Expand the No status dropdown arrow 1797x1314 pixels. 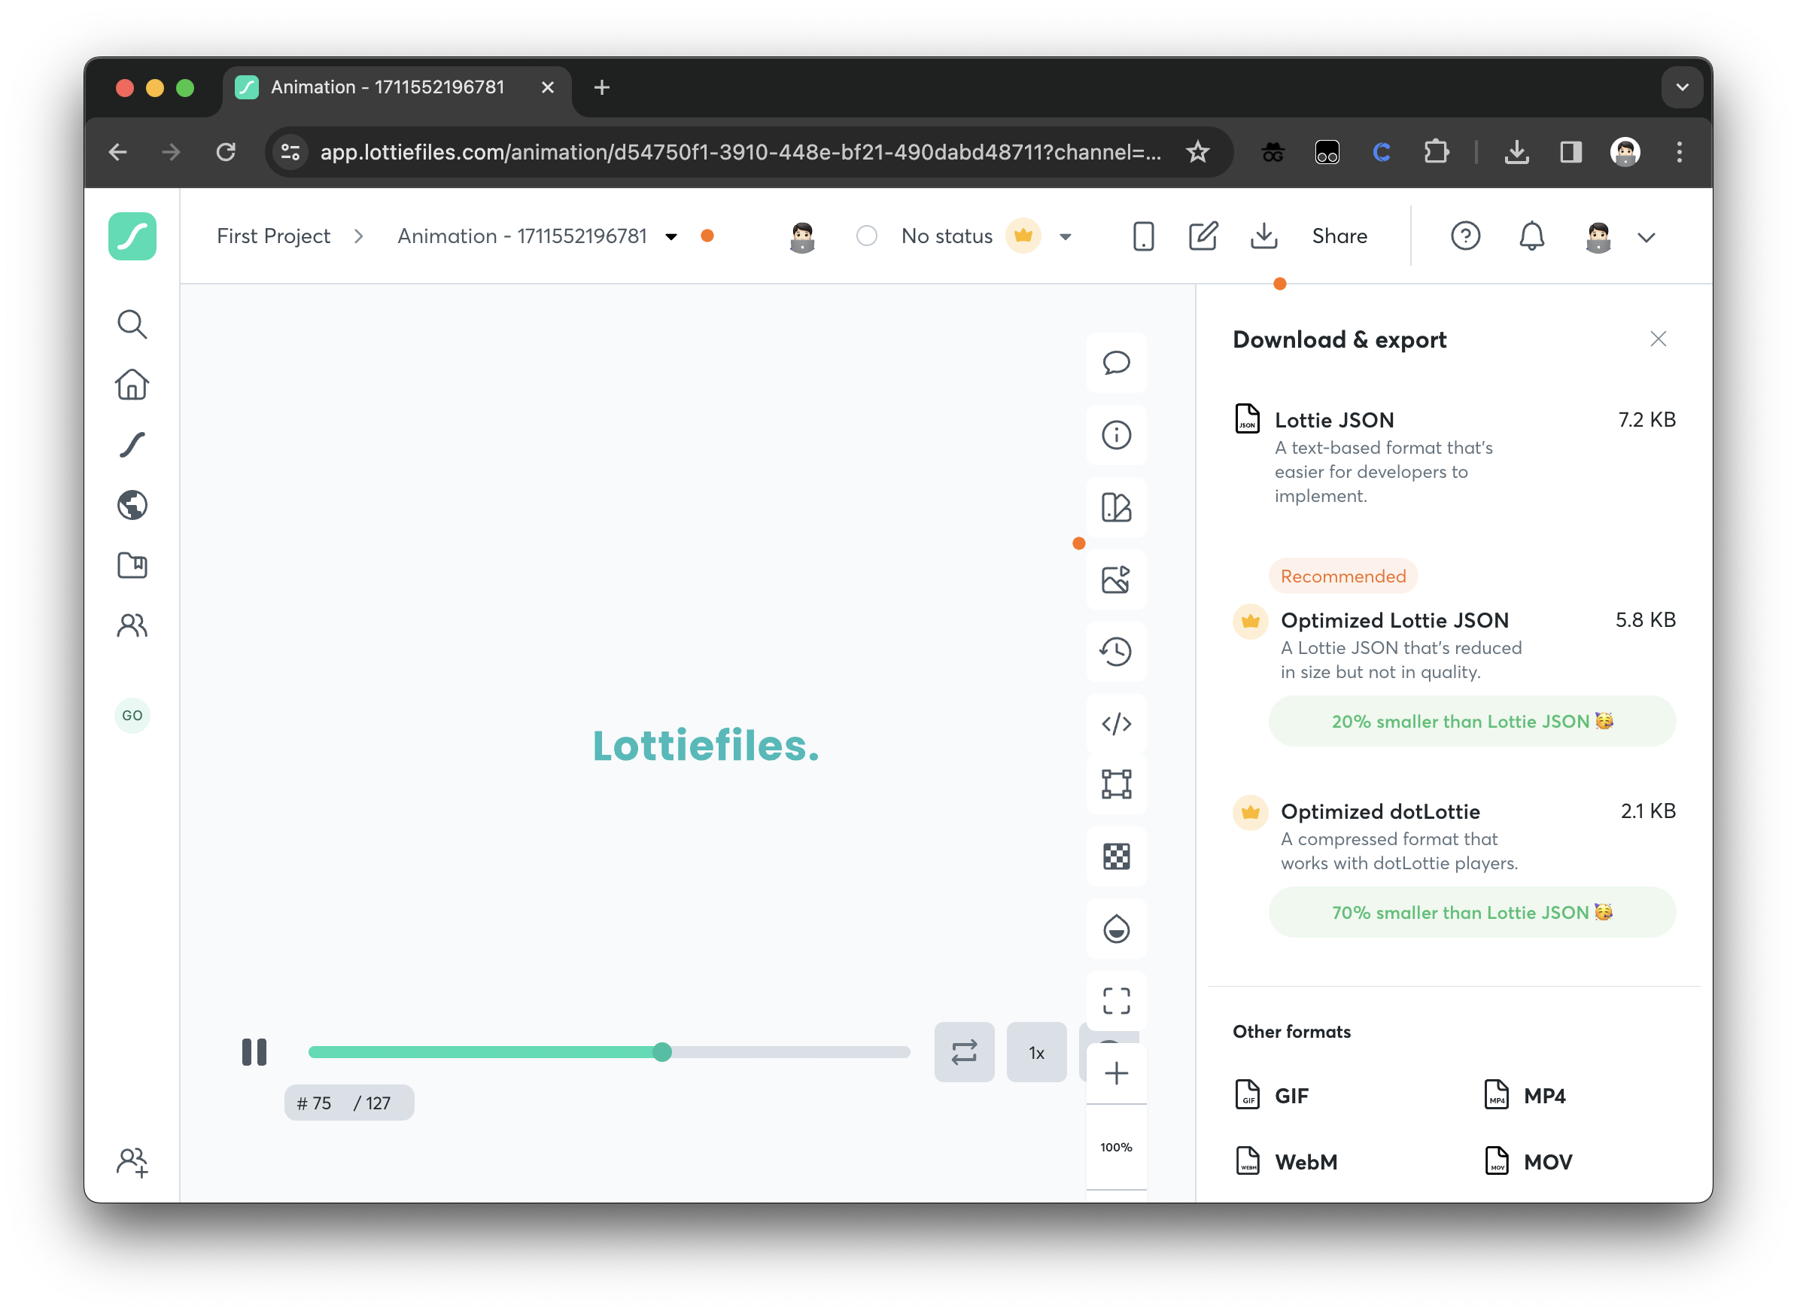(1066, 237)
